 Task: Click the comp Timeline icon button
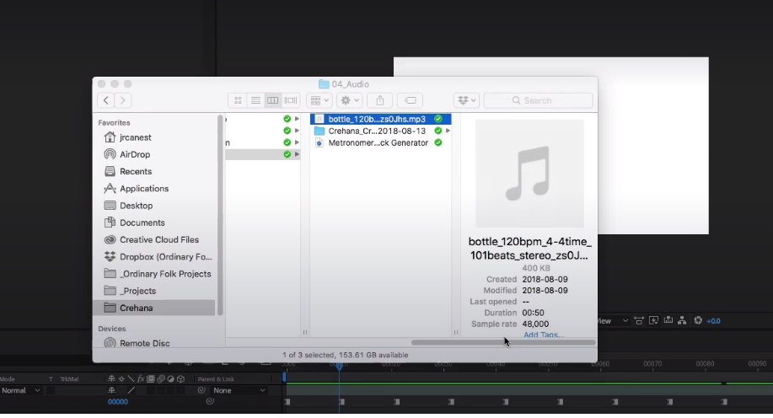click(x=668, y=320)
